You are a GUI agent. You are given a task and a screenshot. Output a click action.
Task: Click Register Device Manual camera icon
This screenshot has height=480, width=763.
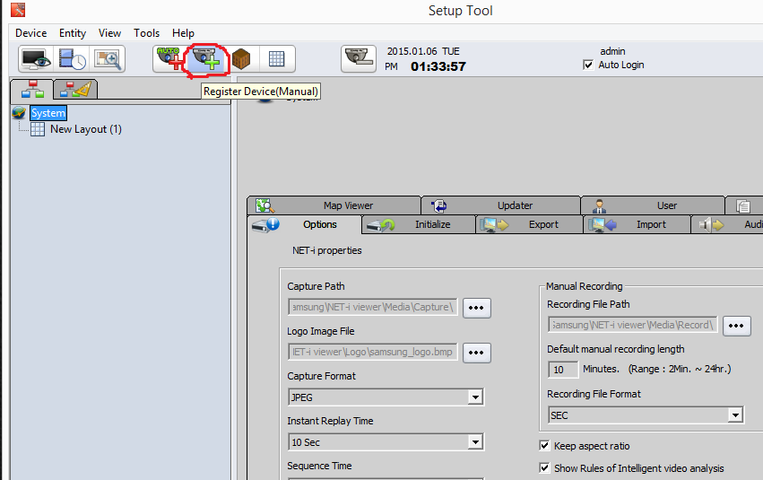click(206, 59)
